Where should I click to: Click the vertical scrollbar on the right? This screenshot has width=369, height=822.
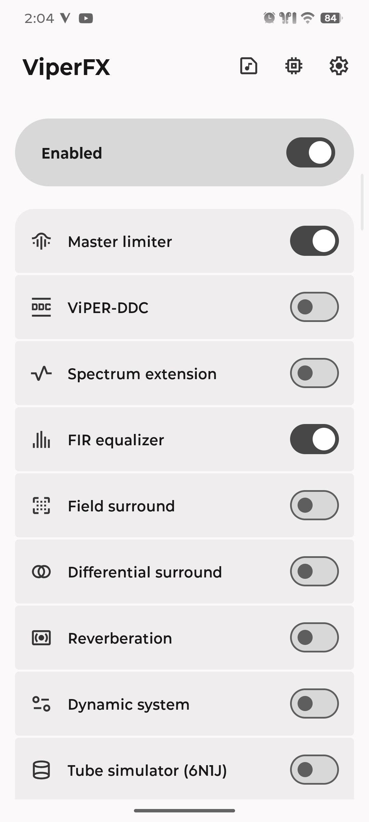click(362, 202)
